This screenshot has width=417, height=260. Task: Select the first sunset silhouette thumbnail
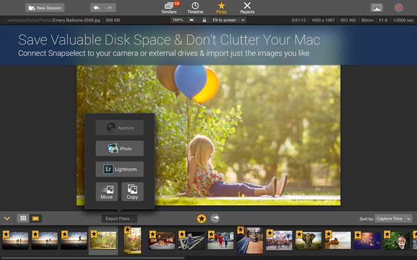[16, 240]
